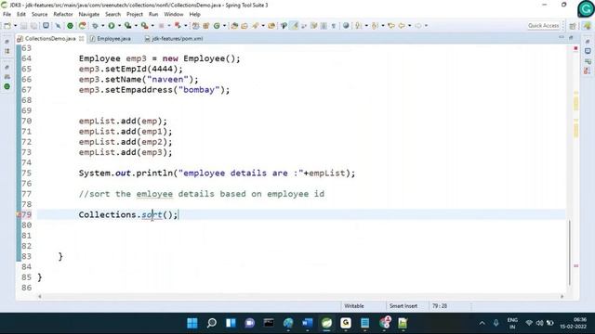Open the New file dropdown arrow
This screenshot has width=595, height=334.
[x=15, y=26]
